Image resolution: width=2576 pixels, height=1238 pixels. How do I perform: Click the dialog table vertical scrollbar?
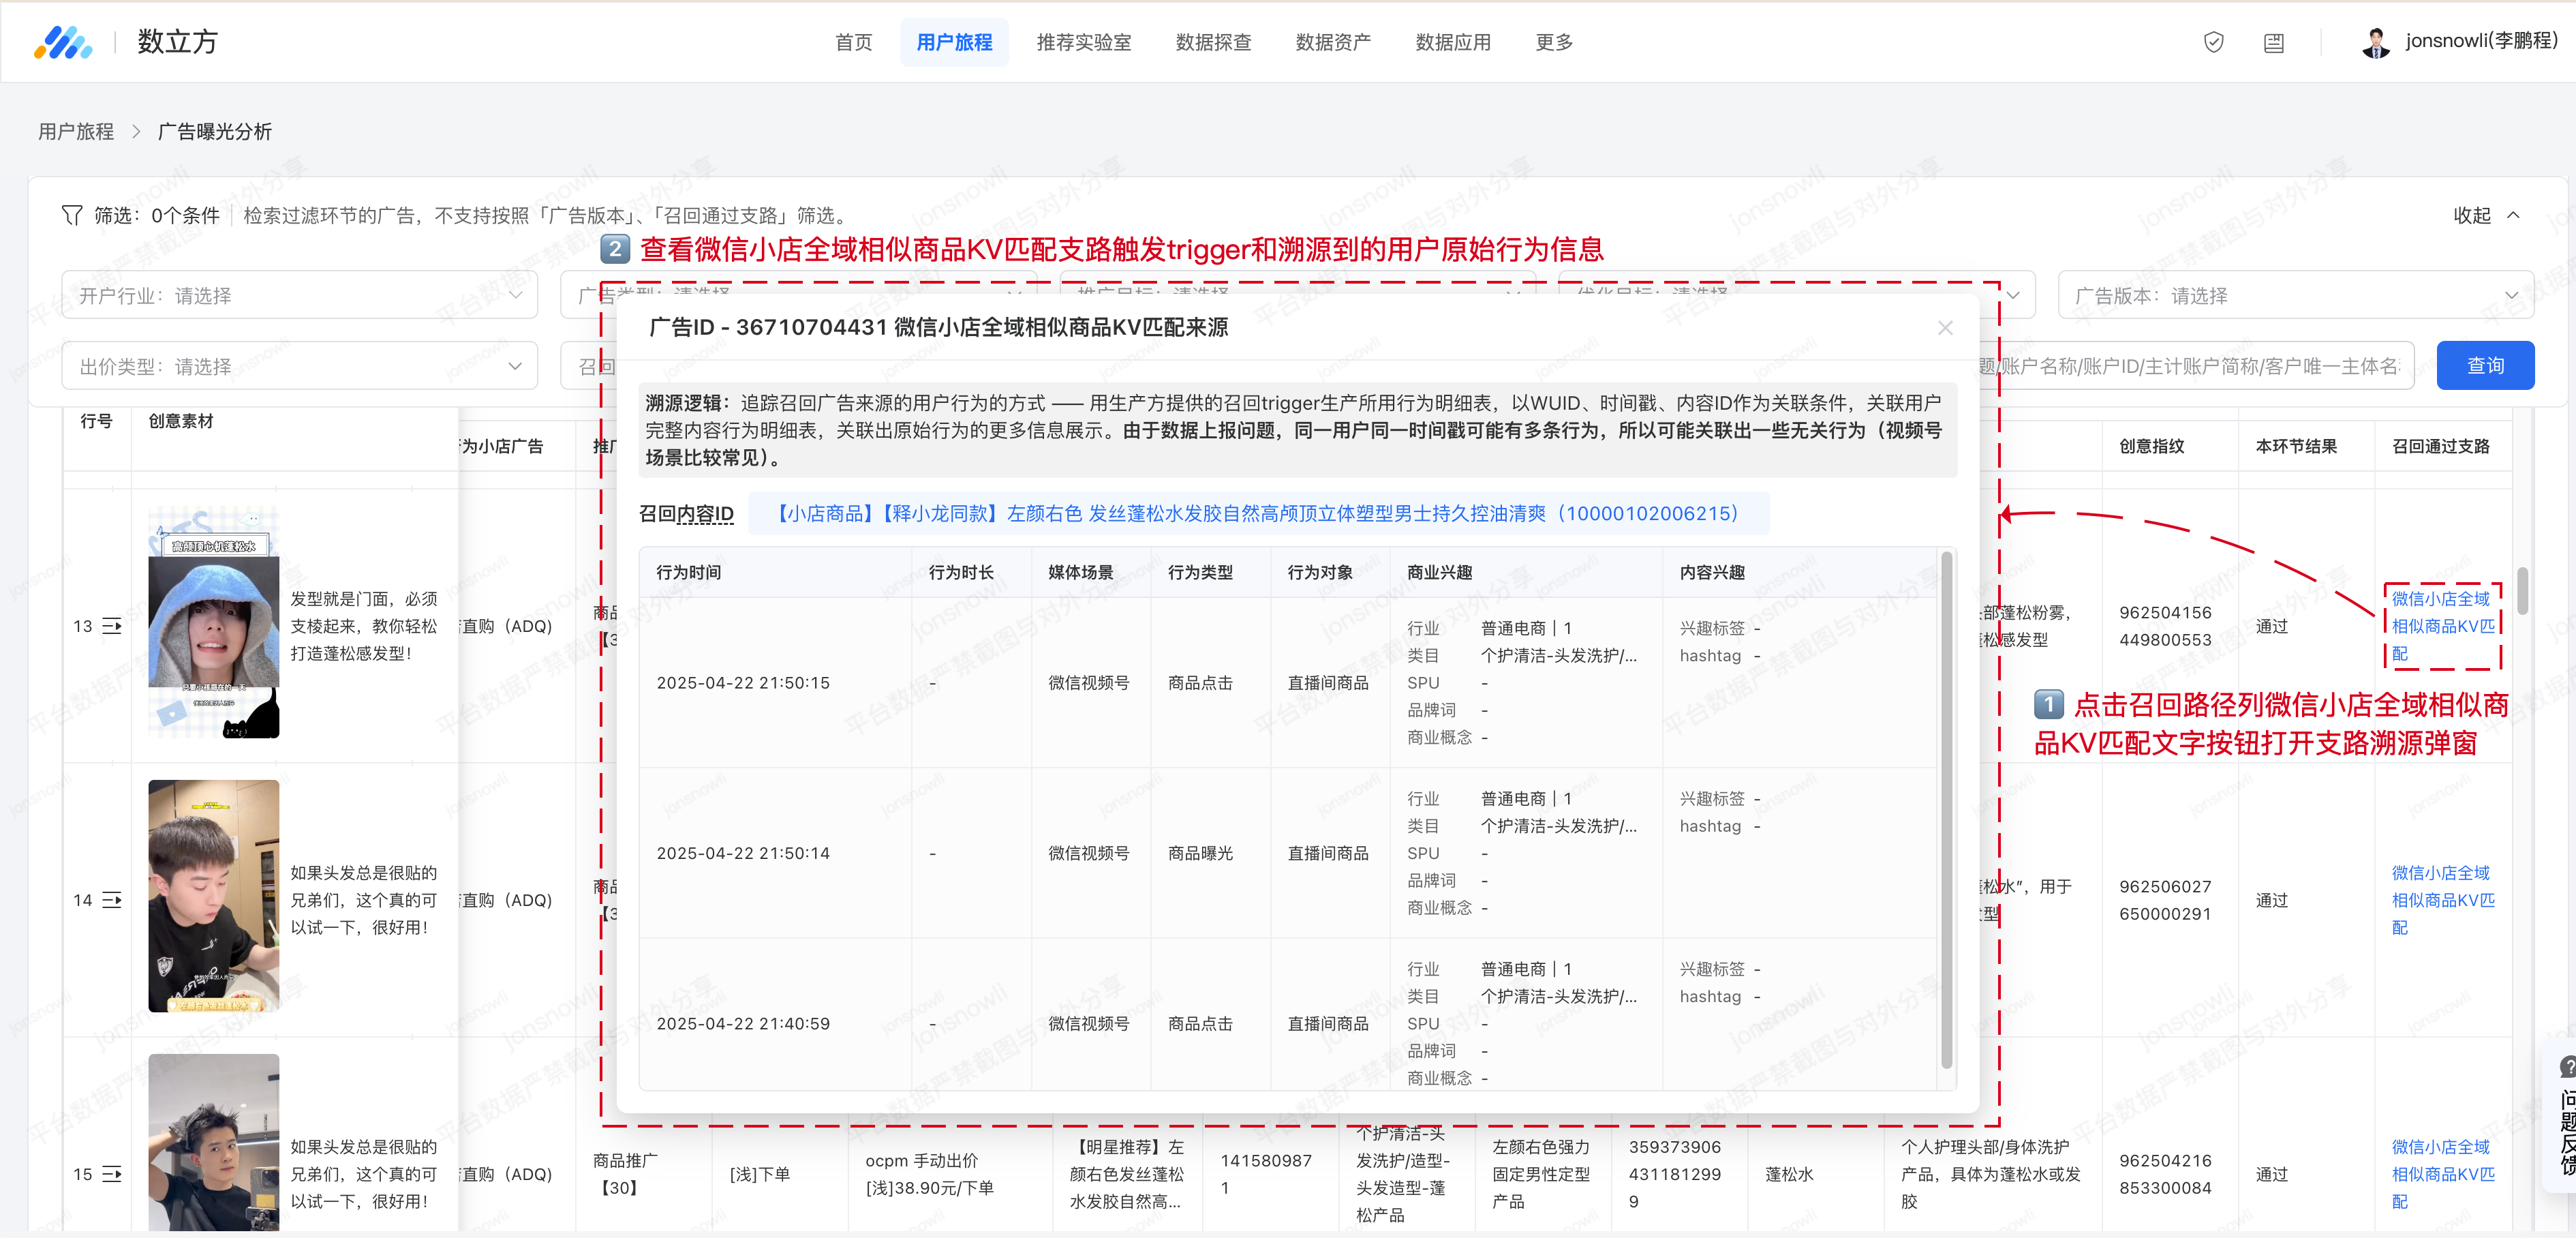pos(1946,810)
